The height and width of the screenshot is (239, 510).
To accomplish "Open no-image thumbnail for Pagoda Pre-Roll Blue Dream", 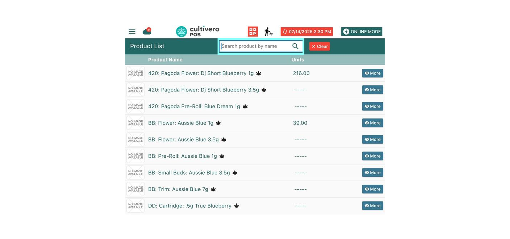I will [x=135, y=106].
